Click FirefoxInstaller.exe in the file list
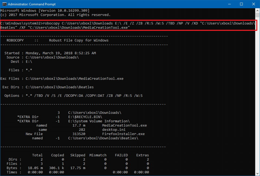The image size is (260, 176). (123, 134)
